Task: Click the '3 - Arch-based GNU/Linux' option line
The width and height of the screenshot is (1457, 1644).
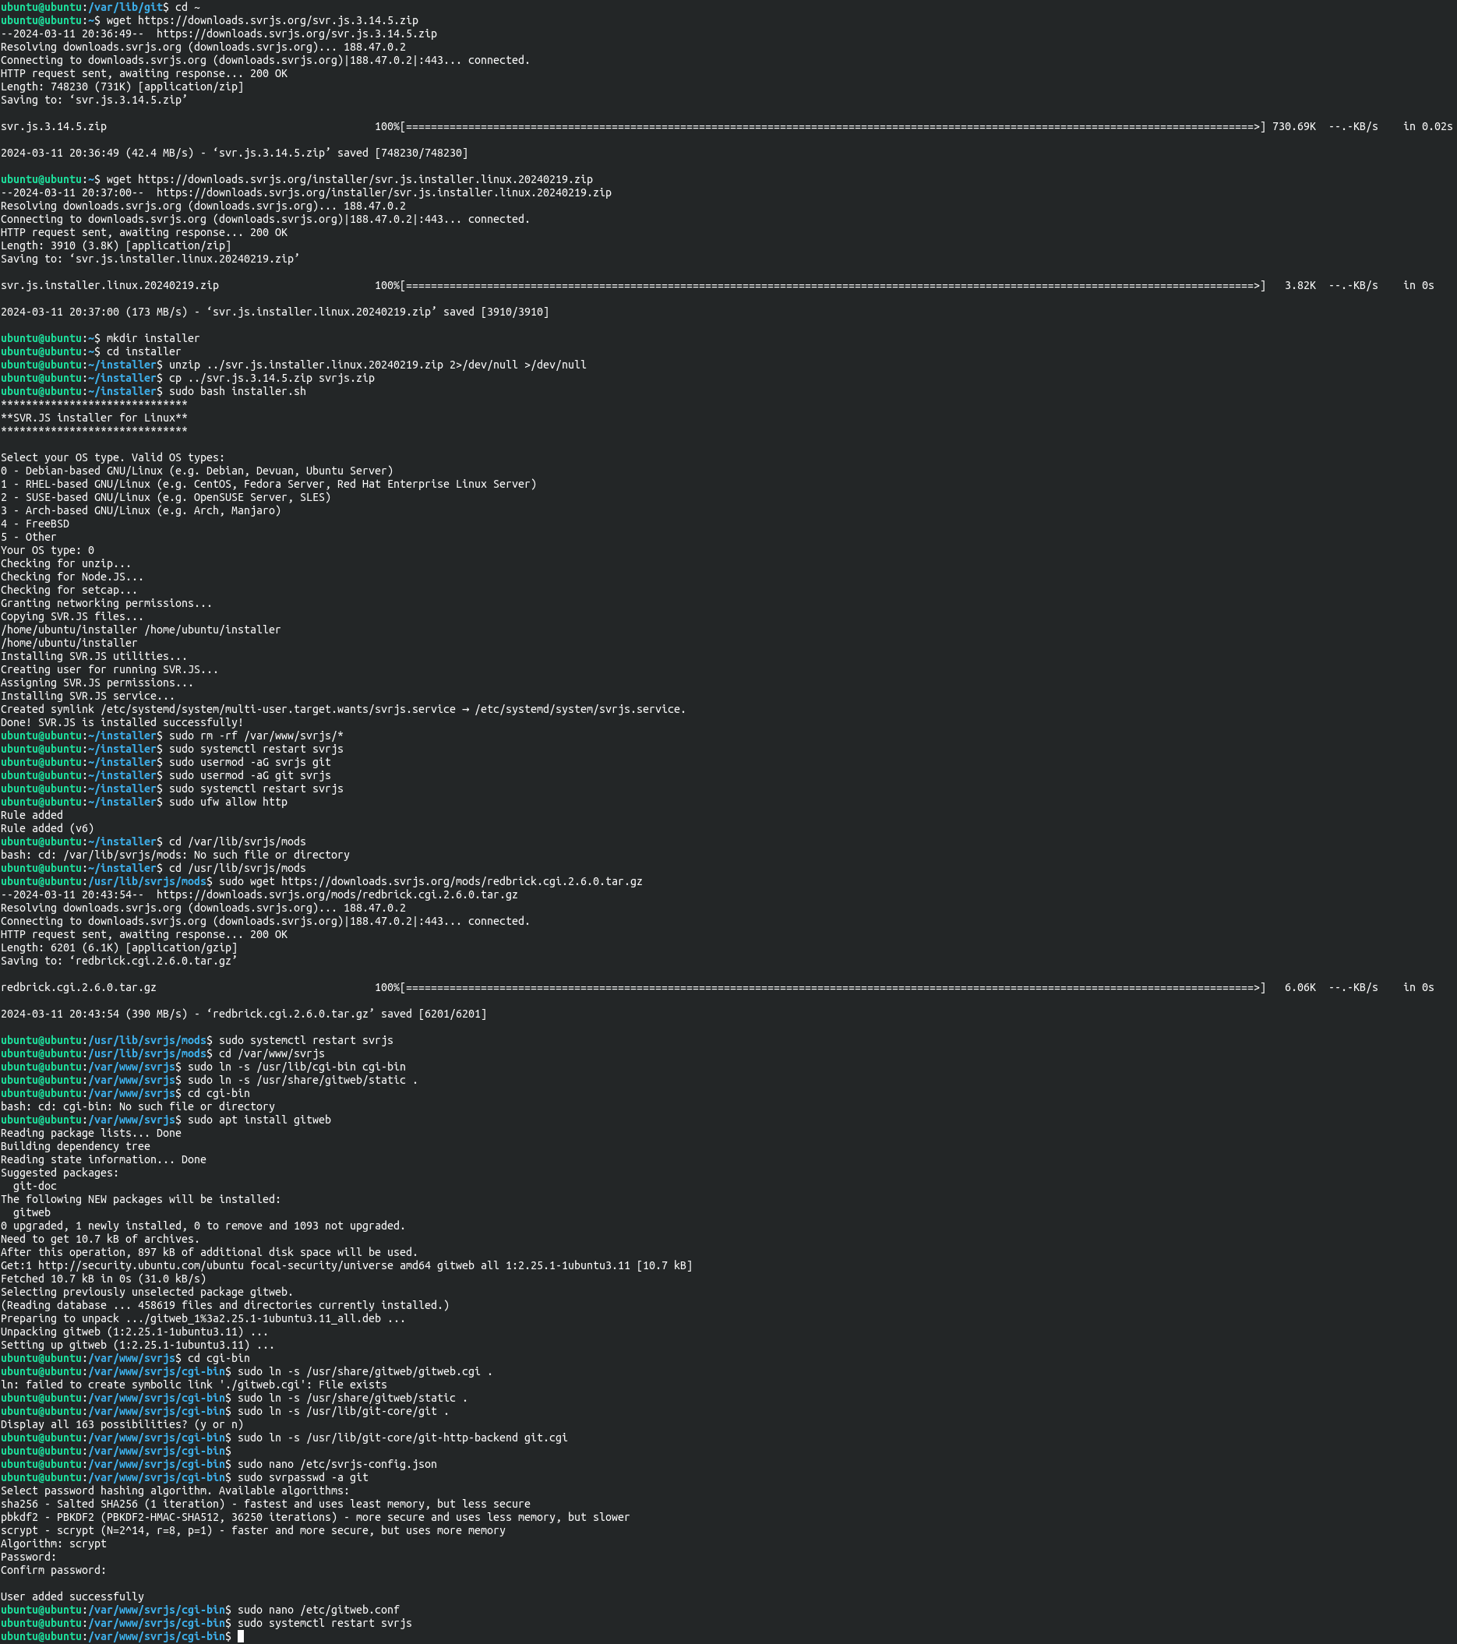Action: point(141,511)
